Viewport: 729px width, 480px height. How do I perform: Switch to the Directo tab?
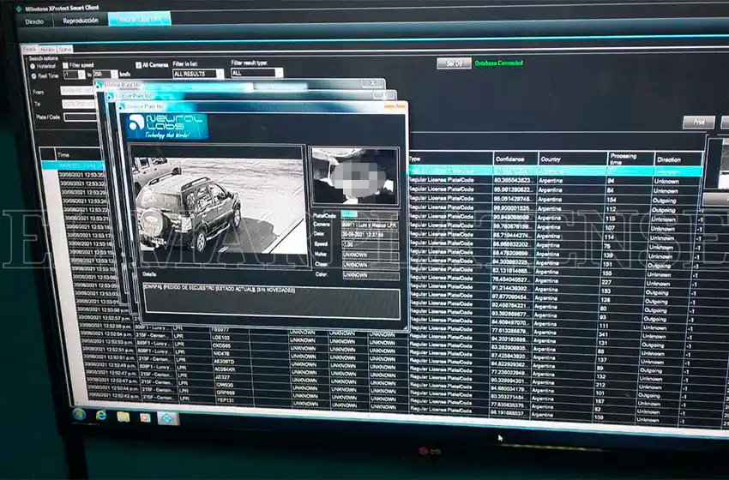(x=34, y=20)
